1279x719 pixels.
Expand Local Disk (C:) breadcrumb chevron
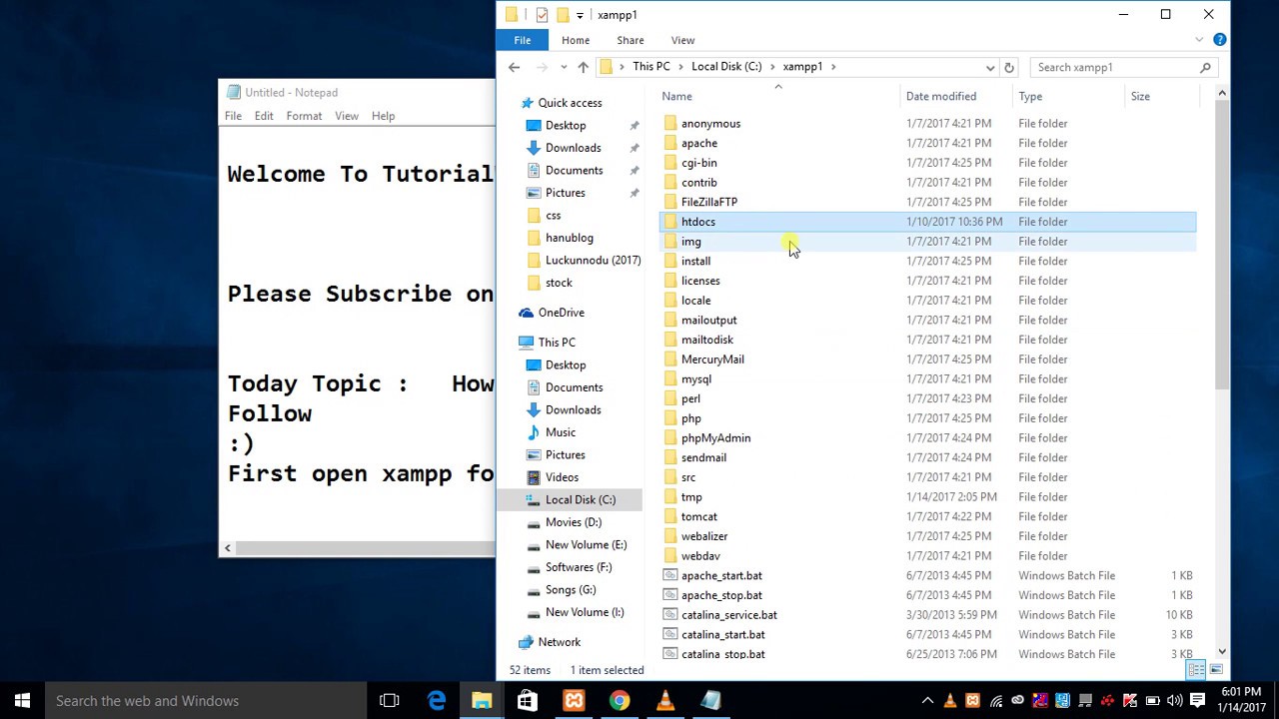(772, 67)
